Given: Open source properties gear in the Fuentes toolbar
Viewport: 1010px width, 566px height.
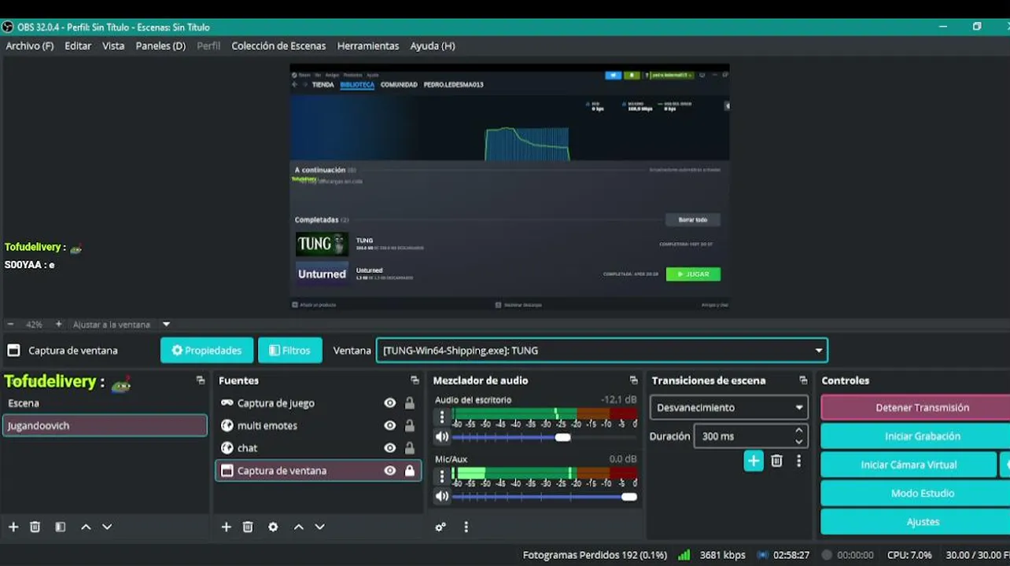Looking at the screenshot, I should [x=273, y=527].
